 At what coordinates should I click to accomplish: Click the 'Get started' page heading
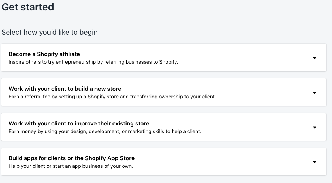28,7
